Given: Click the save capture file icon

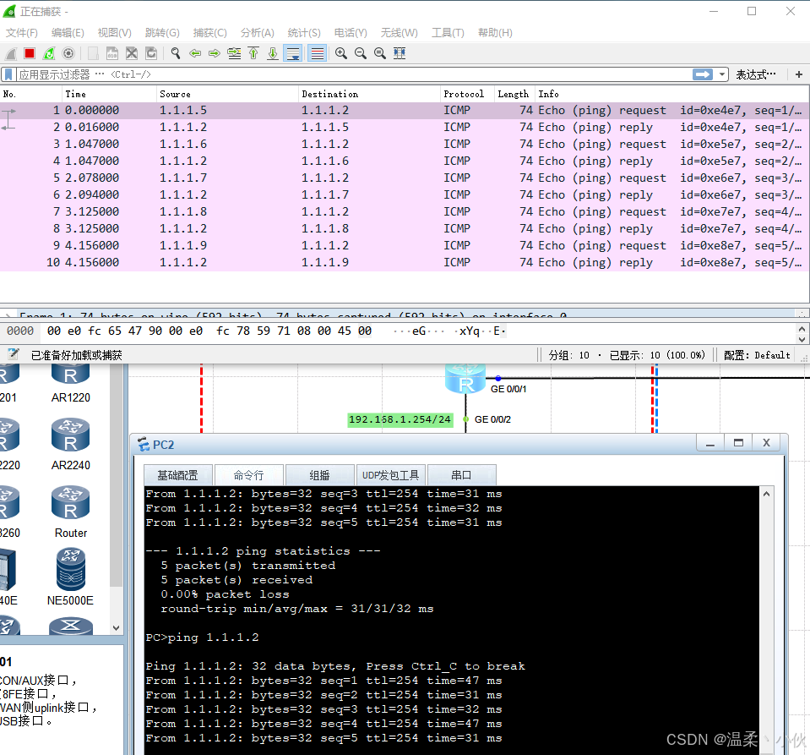Looking at the screenshot, I should [112, 53].
